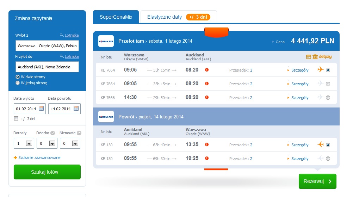This screenshot has width=359, height=197.
Task: Select the return flight arriving at 19:25
Action: 328,159
